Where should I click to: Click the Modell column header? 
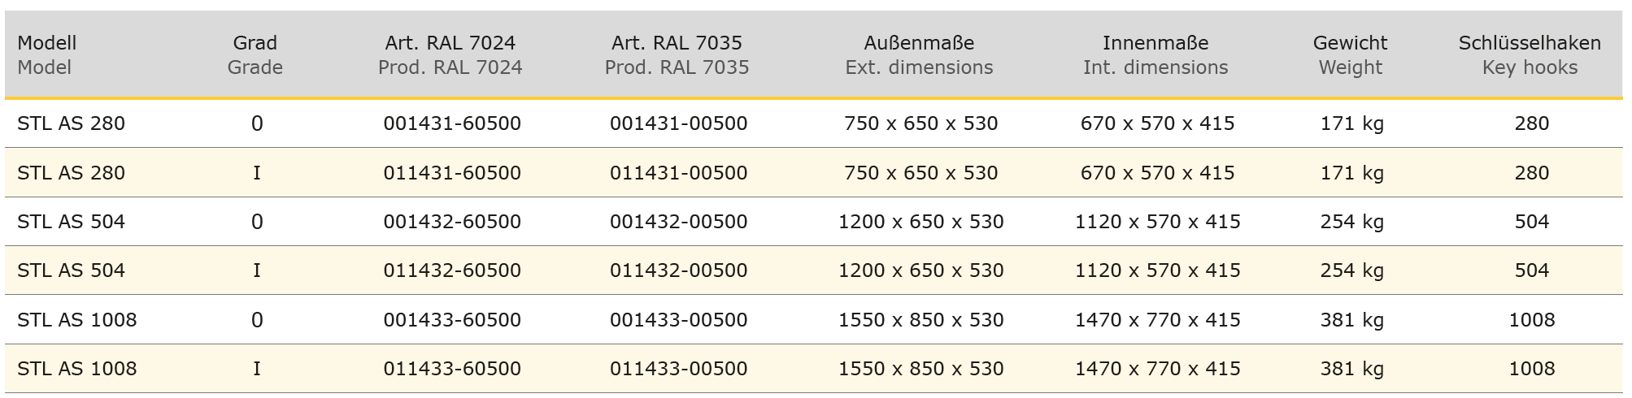46,55
